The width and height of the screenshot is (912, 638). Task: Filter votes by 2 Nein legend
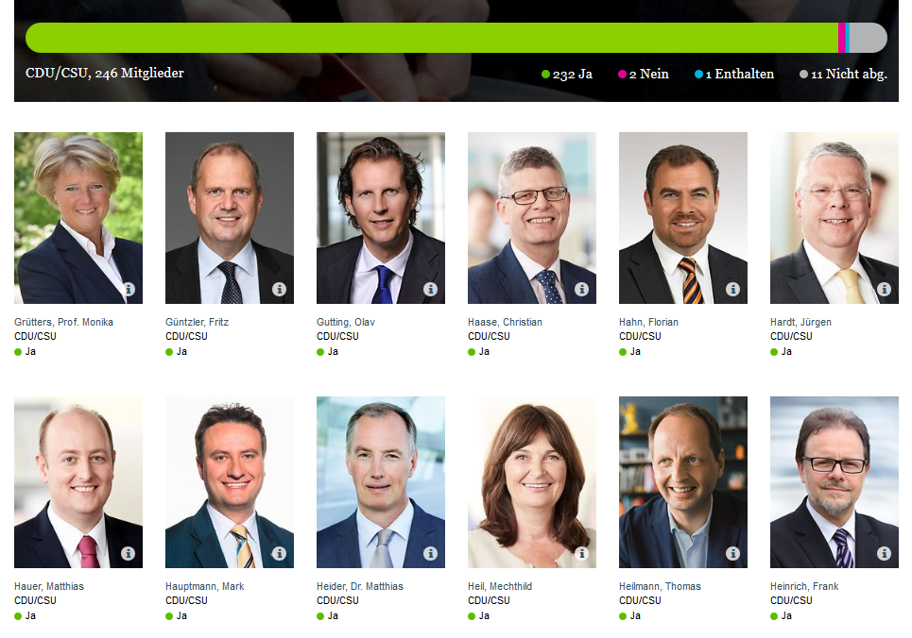point(644,75)
